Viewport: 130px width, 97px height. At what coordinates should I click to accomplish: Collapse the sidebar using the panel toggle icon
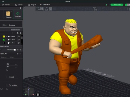tap(24, 8)
